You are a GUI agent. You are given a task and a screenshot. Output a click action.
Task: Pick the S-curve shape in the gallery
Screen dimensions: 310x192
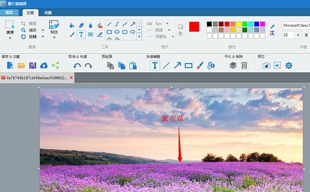click(117, 24)
